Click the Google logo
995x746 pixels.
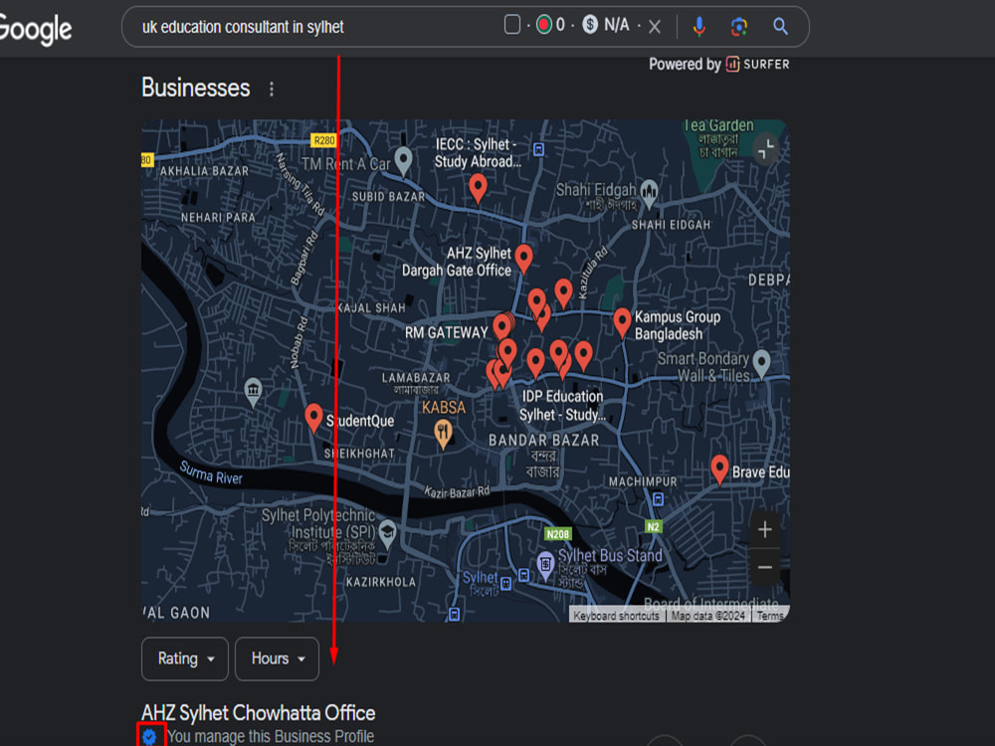click(x=35, y=29)
